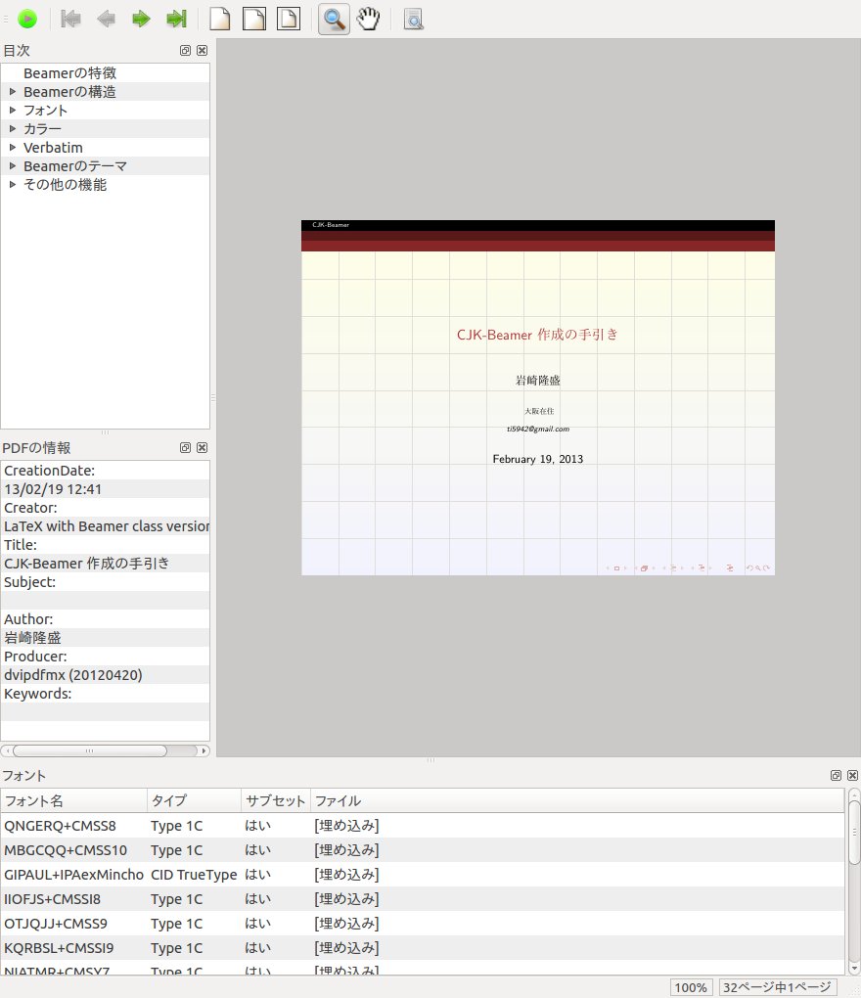Select the MBGCQQ+CMSS10 font row
The width and height of the screenshot is (861, 998).
point(423,850)
